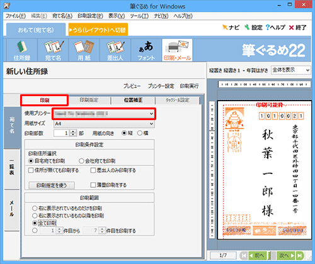This screenshot has height=264, width=315.
Task: Enable 住所が無くても印刷する checkbox
Action: tap(31, 170)
